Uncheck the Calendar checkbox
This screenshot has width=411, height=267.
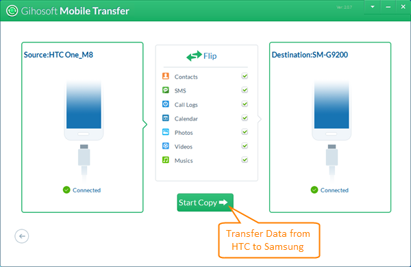(245, 118)
